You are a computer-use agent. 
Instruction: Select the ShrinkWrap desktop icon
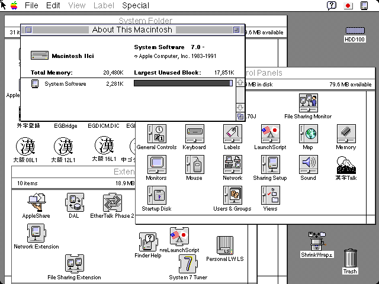pyautogui.click(x=317, y=241)
